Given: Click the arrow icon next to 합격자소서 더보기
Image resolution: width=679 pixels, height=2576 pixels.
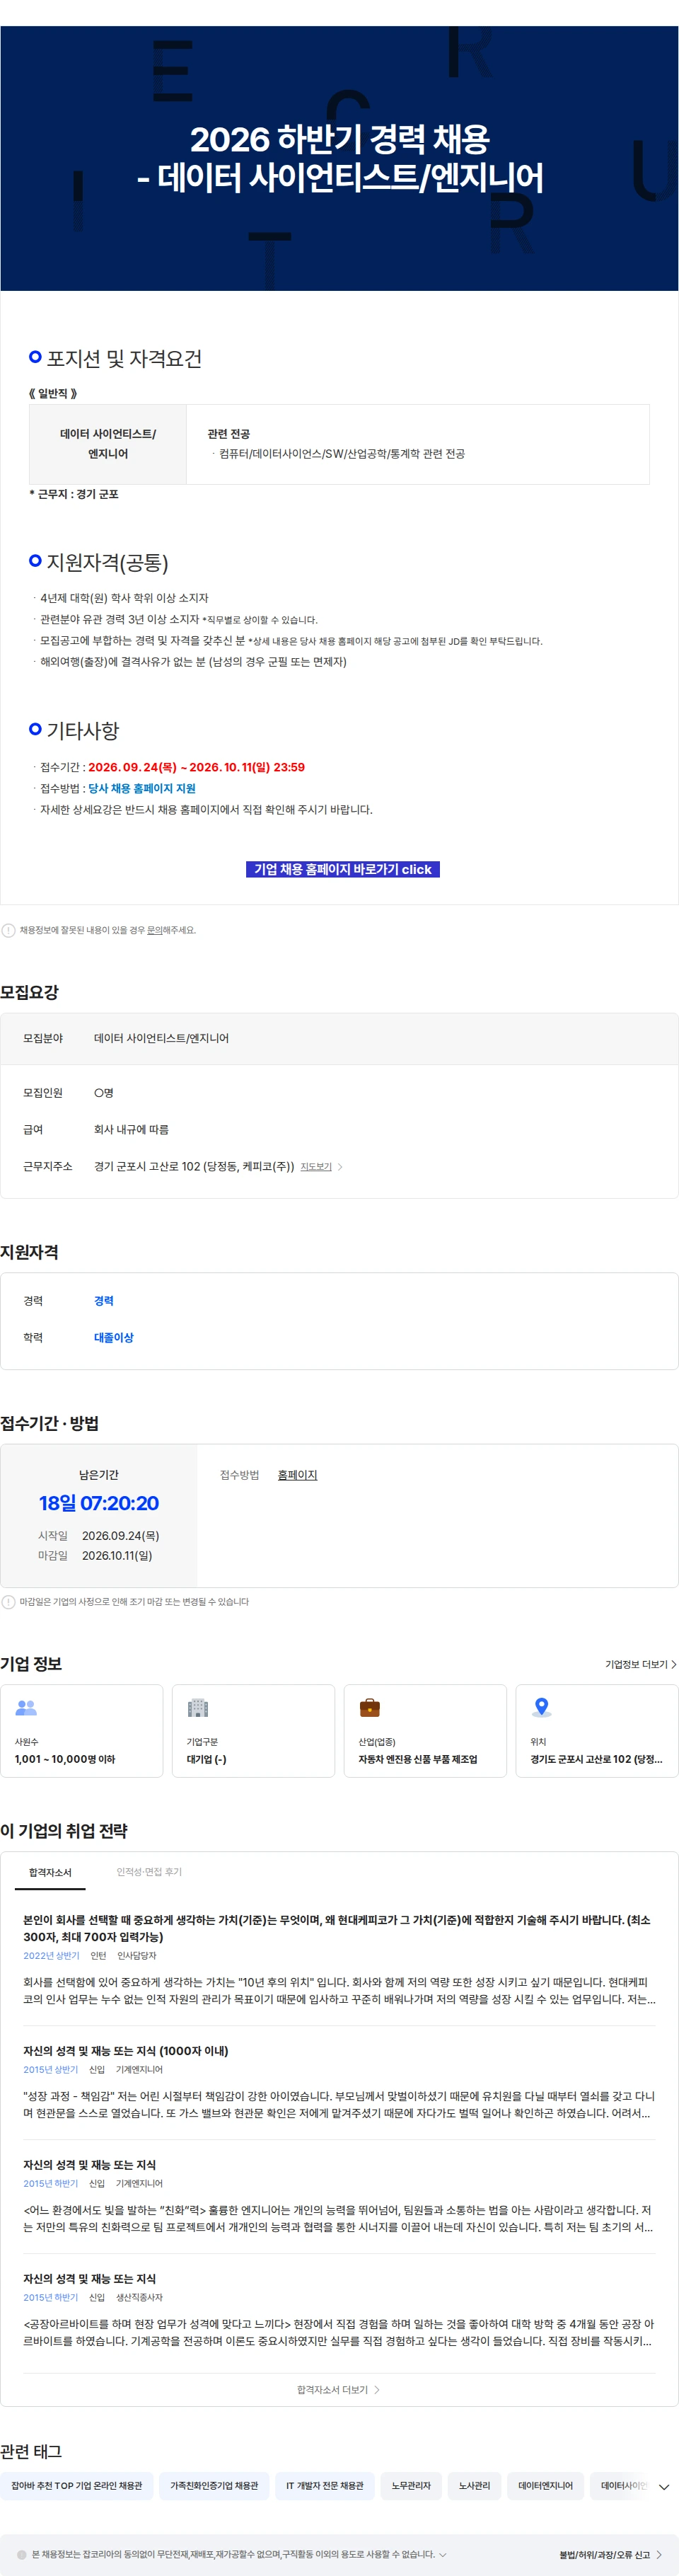Looking at the screenshot, I should (x=377, y=2389).
